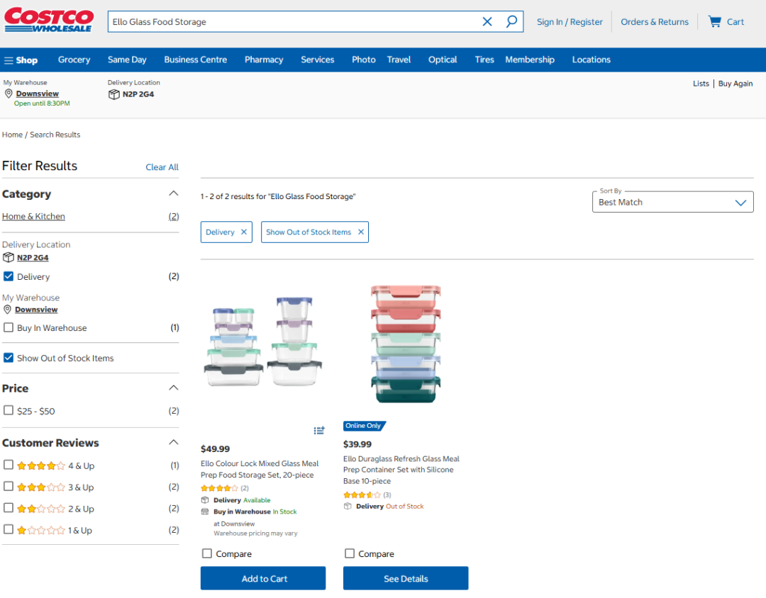Click Clear All filters link
Image resolution: width=766 pixels, height=598 pixels.
point(162,167)
